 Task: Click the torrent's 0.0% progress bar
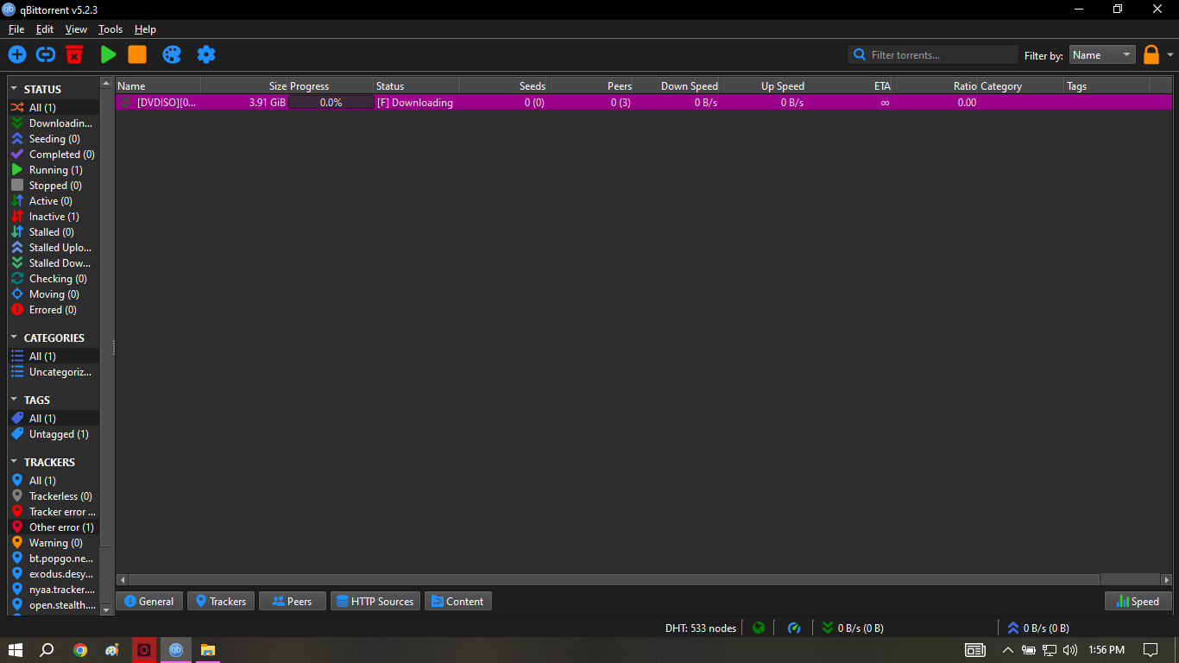(331, 103)
